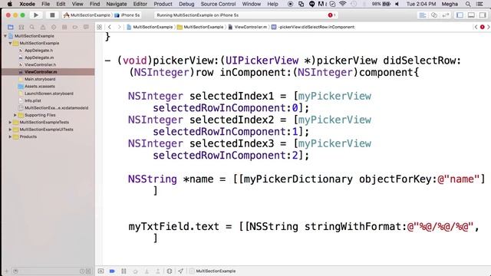Open the Debug menu
Viewport: 491px width, 276px height.
pos(186,4)
